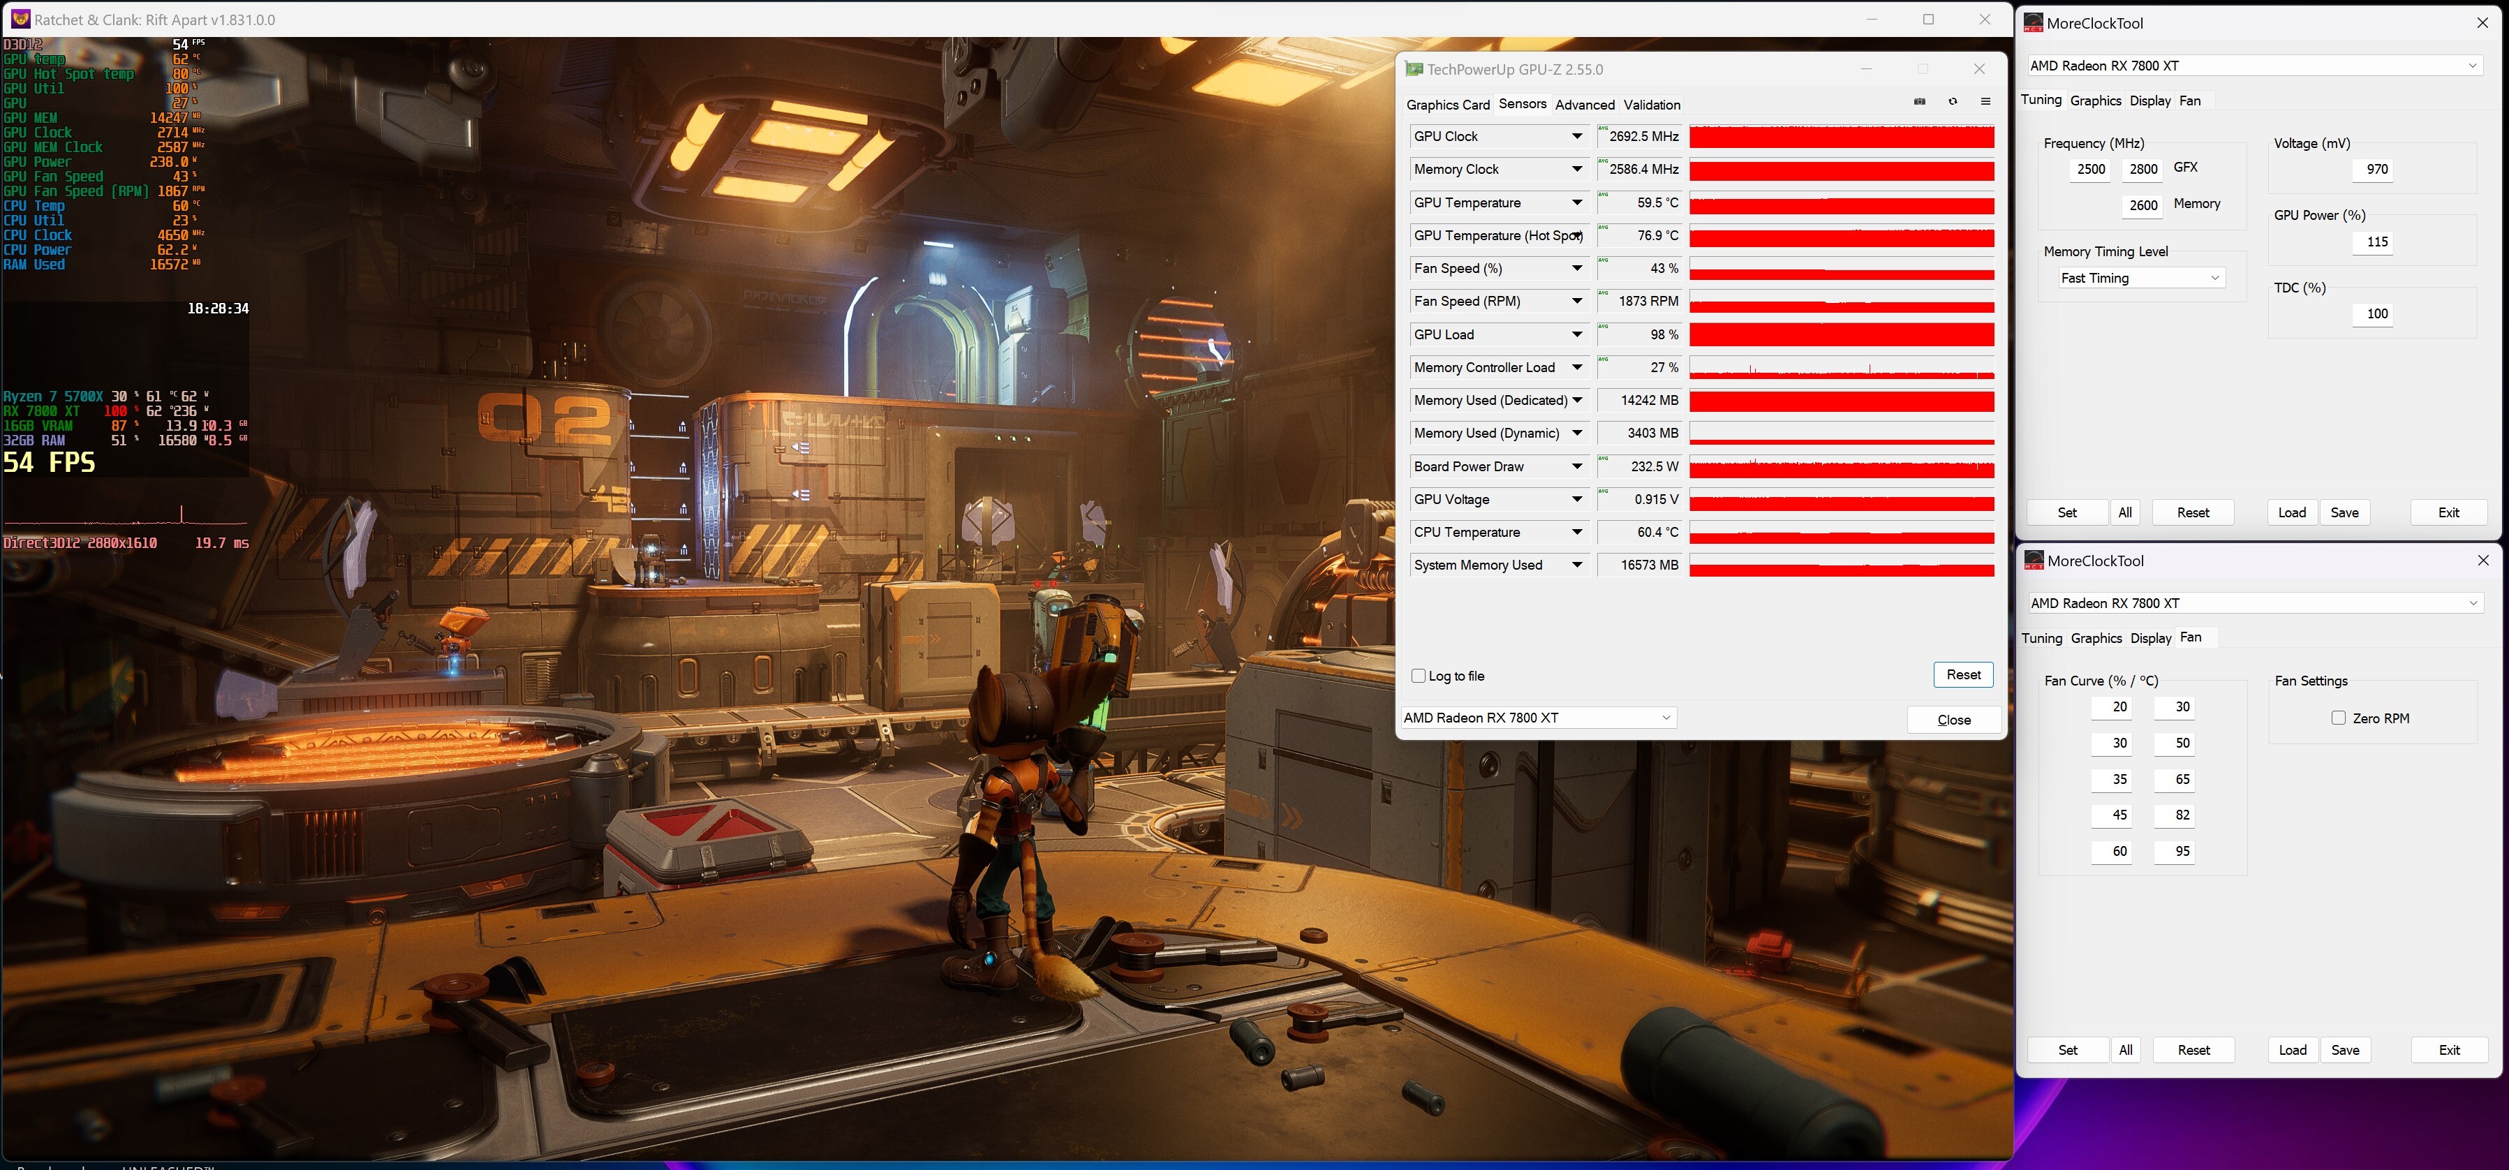The height and width of the screenshot is (1170, 2509).
Task: Click All in the upper MoreClockTool
Action: (2125, 512)
